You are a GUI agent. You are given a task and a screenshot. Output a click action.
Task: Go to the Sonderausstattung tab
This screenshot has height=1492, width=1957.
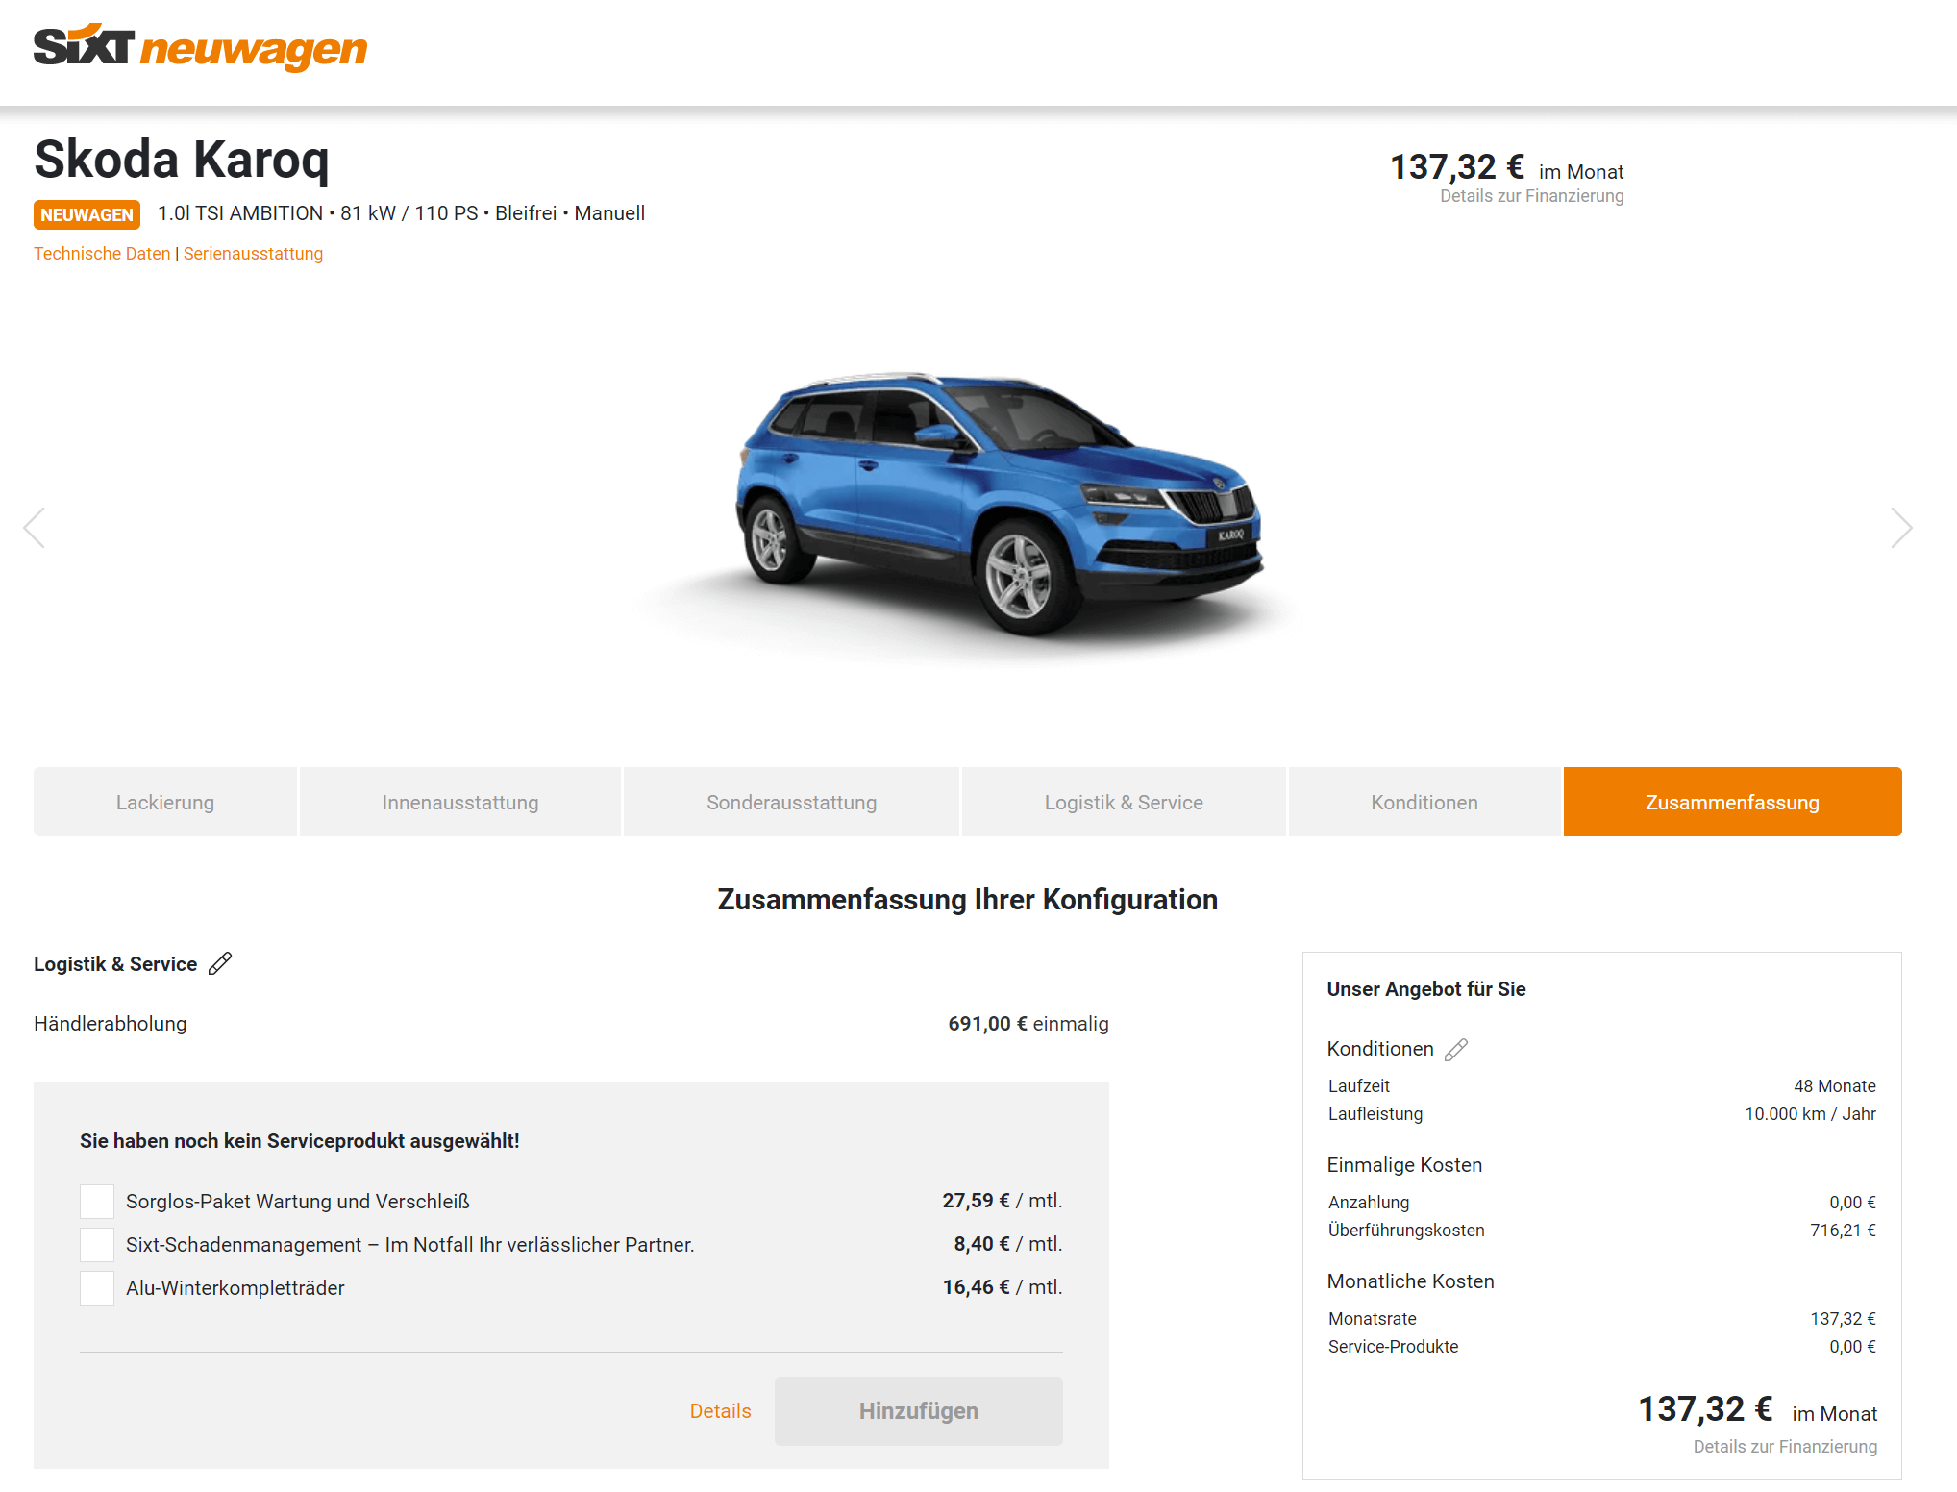coord(792,802)
